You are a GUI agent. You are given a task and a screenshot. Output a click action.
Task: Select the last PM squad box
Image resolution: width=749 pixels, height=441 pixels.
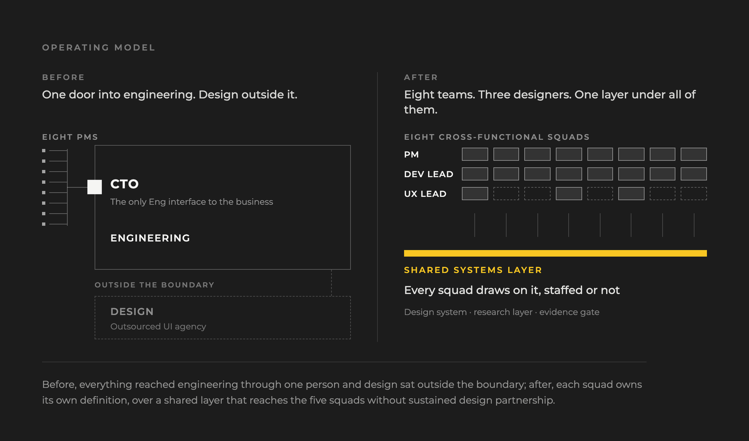(x=693, y=154)
